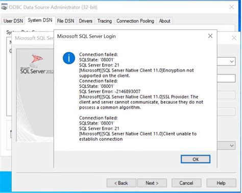Select the 'Encryption not supported' error text
Image resolution: width=242 pixels, height=193 pixels.
[136, 73]
